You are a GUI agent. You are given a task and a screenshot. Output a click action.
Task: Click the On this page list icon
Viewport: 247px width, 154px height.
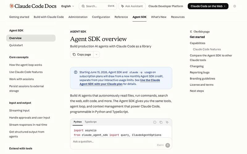(x=191, y=32)
